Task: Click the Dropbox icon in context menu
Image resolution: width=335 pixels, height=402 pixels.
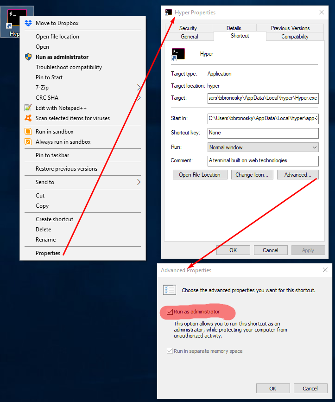Action: (28, 23)
